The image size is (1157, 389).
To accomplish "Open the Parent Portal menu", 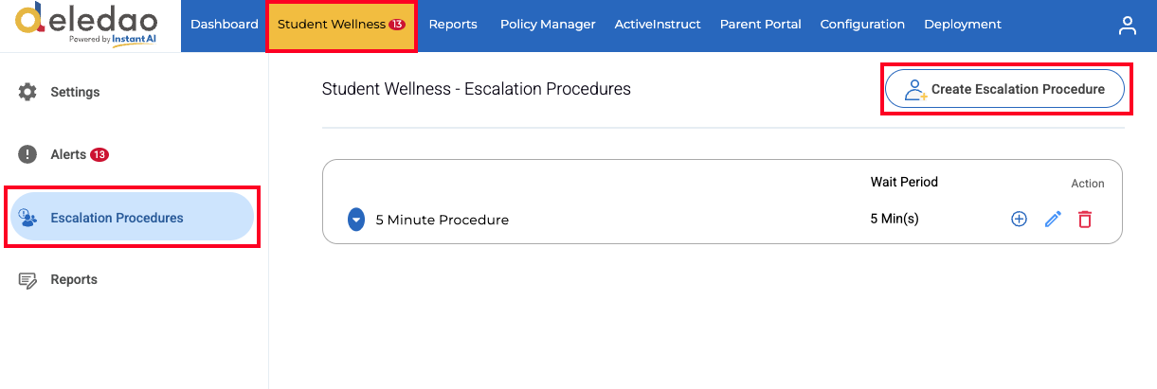I will [760, 25].
